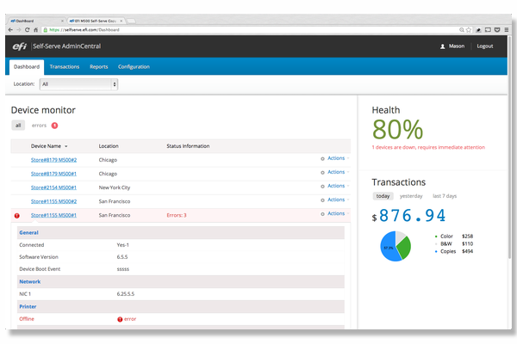
Task: Open Store#8179 M500#1 device link
Action: (53, 174)
